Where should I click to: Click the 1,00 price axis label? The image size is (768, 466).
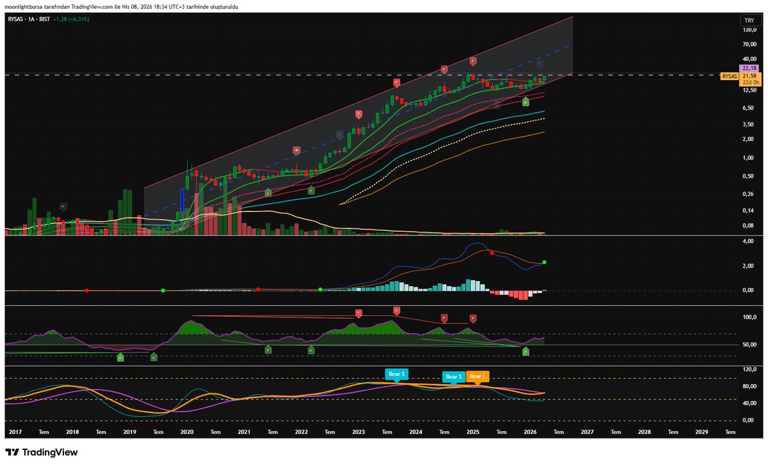(749, 158)
